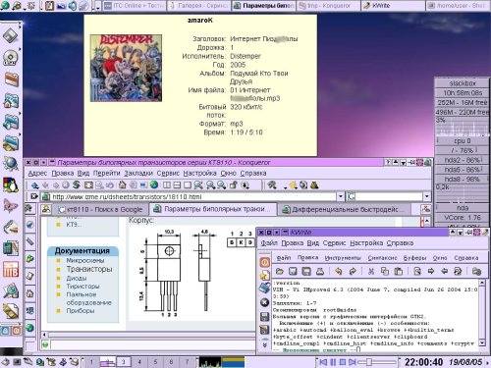The width and height of the screenshot is (491, 368).
Task: Click the split view top/bottom icon in Konqueror
Action: (177, 185)
